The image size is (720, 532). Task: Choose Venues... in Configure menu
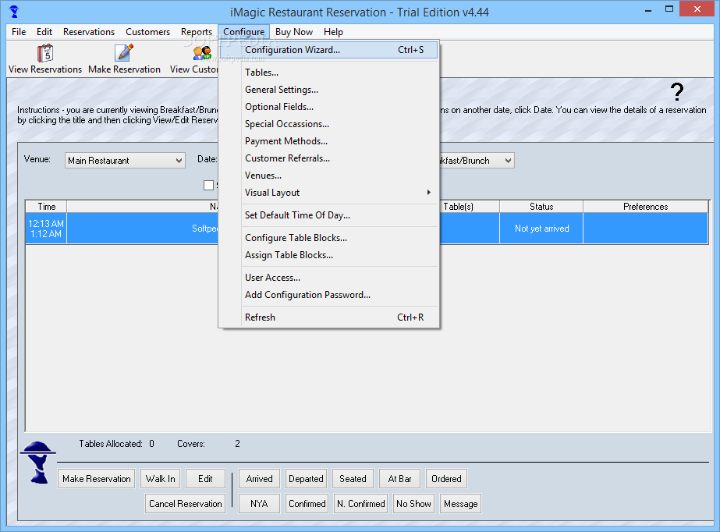pyautogui.click(x=328, y=176)
